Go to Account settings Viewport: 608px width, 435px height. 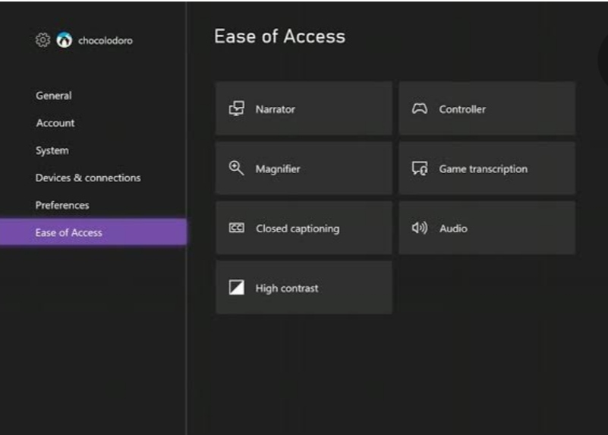(x=55, y=123)
